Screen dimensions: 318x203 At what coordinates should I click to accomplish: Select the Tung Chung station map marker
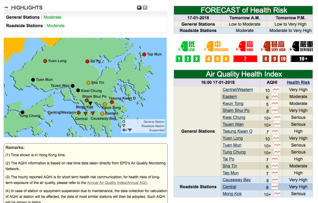click(x=22, y=112)
